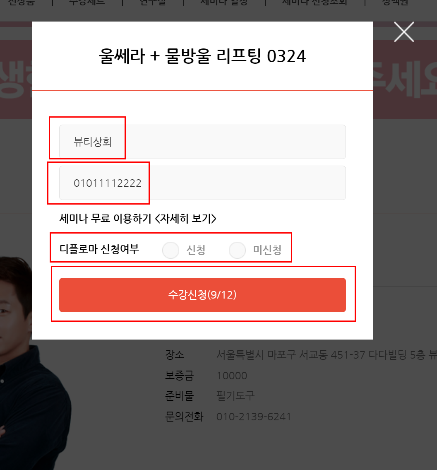This screenshot has width=437, height=470.
Task: Click the 준비물 필기도구 text
Action: coord(235,396)
